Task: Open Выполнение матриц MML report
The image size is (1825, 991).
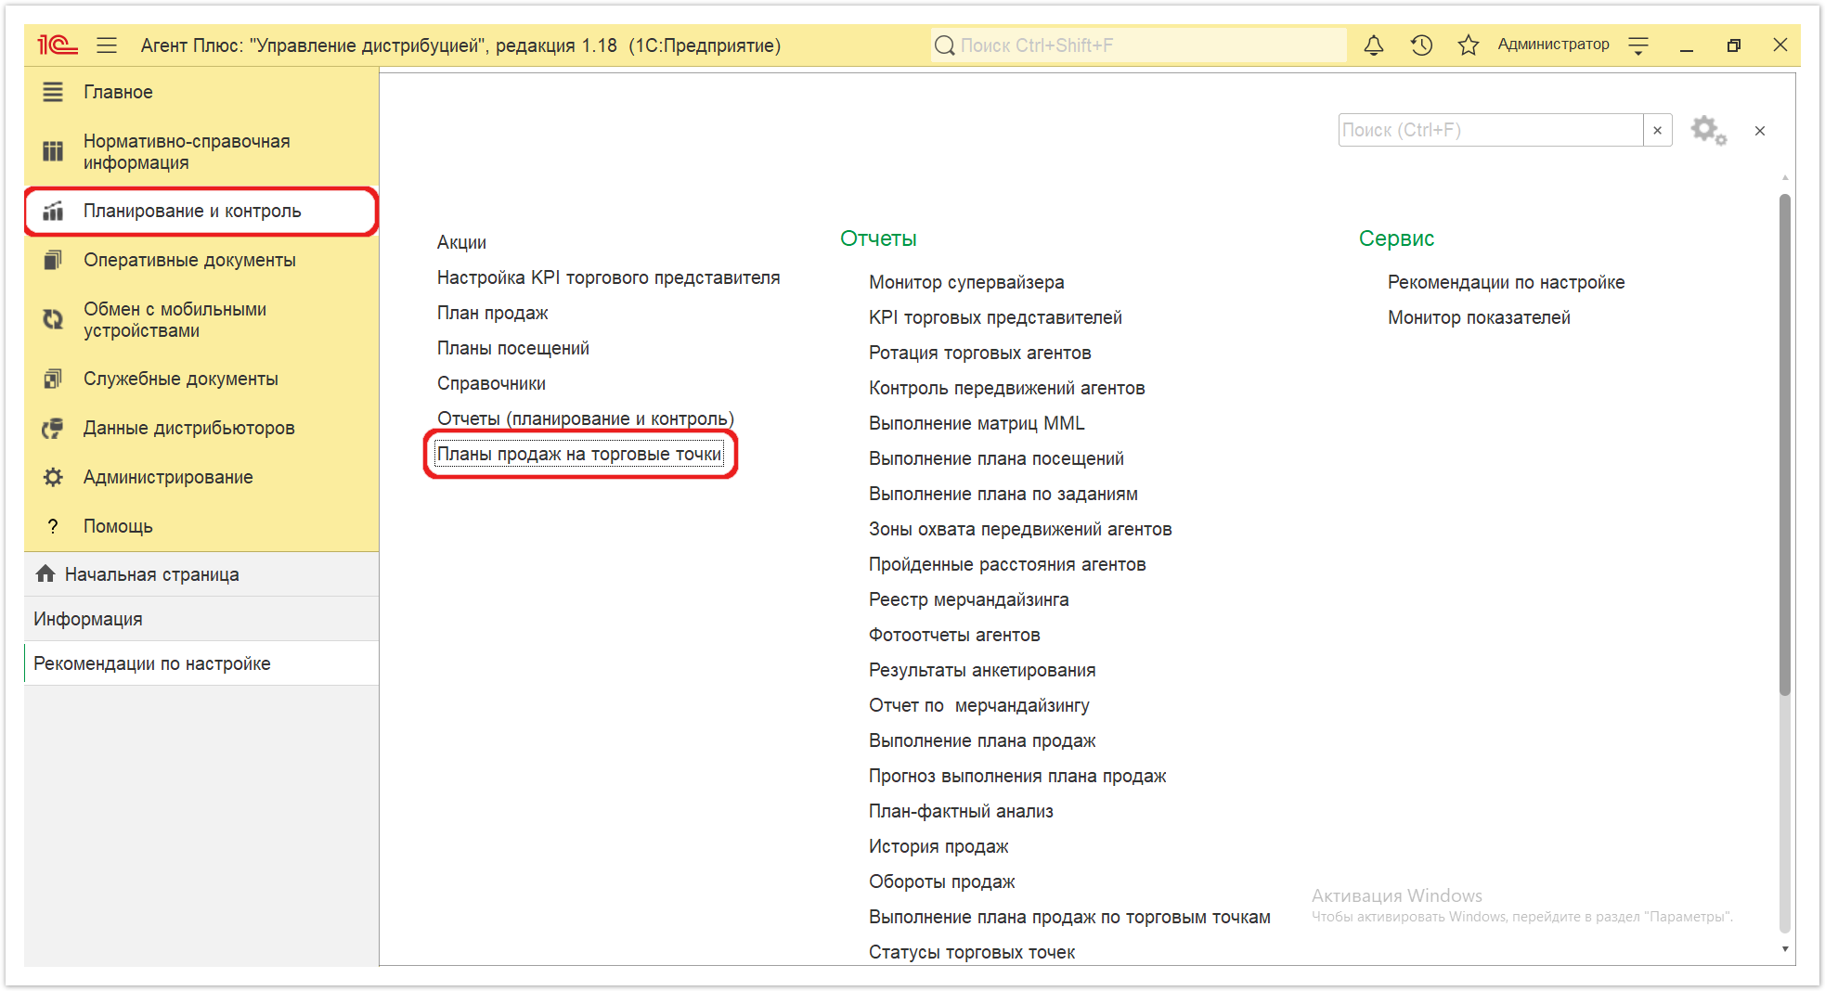Action: point(977,423)
